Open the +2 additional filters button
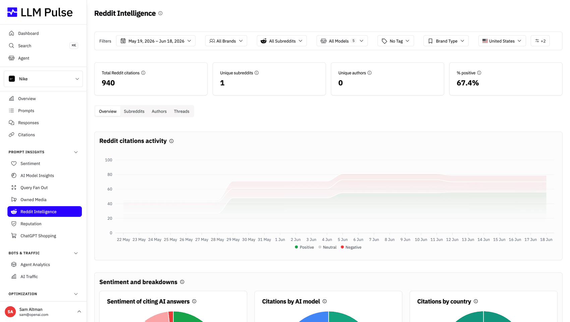This screenshot has width=570, height=322. pyautogui.click(x=540, y=41)
